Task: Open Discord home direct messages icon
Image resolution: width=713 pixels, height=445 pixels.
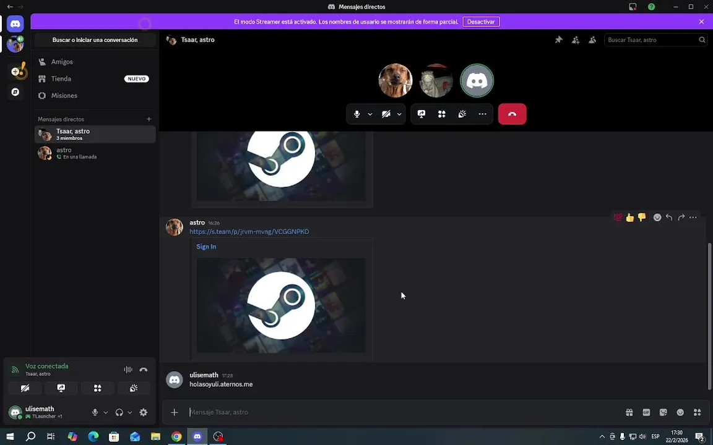Action: (x=15, y=23)
